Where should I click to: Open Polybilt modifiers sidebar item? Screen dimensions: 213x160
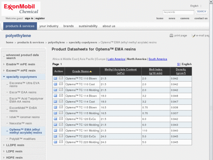click(x=23, y=139)
